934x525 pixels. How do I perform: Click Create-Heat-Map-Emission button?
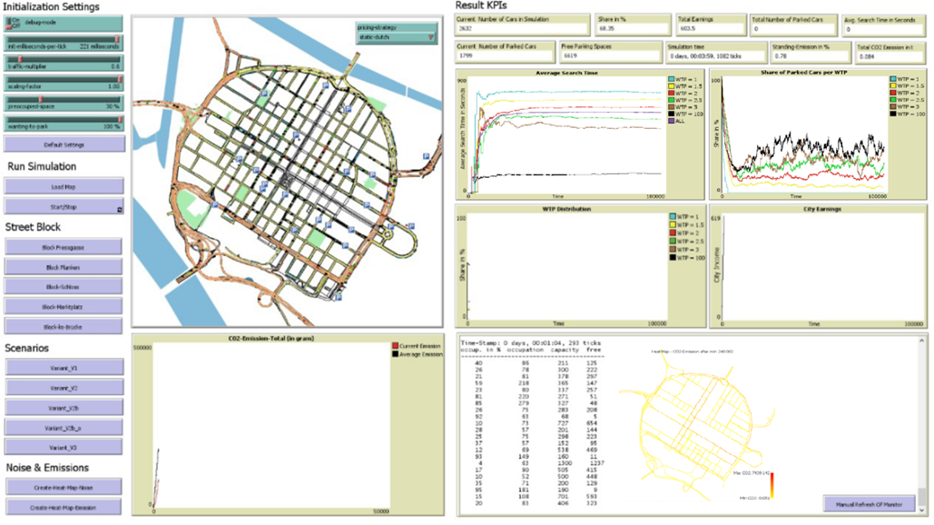click(x=64, y=507)
